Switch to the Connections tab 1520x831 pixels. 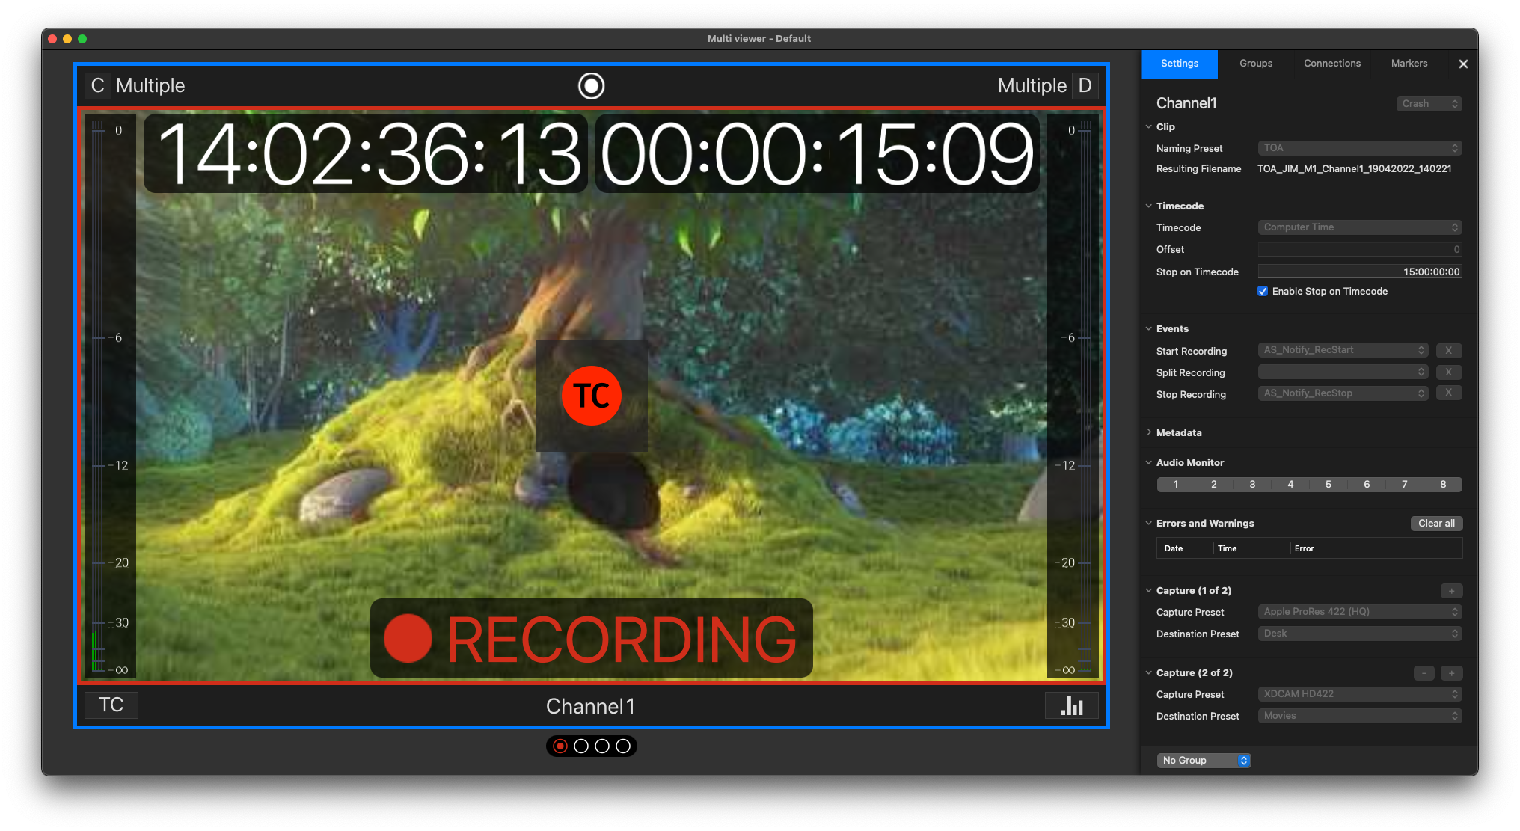coord(1332,64)
